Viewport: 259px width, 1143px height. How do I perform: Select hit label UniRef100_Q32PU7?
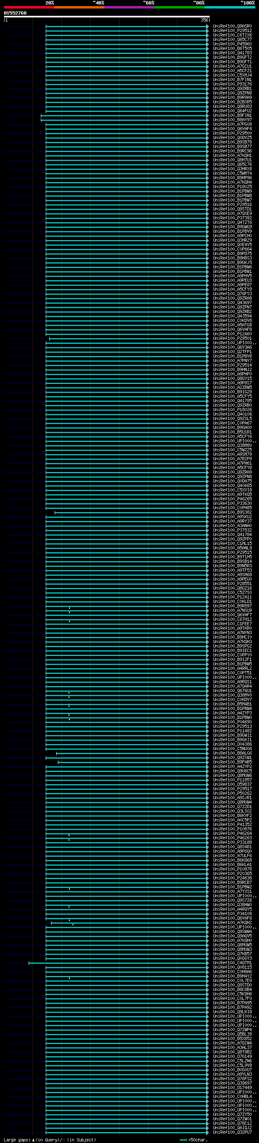232,1132
